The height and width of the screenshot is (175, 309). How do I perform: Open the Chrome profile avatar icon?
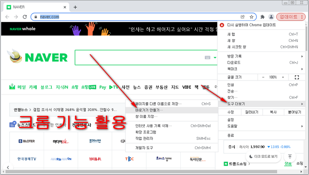(x=271, y=17)
